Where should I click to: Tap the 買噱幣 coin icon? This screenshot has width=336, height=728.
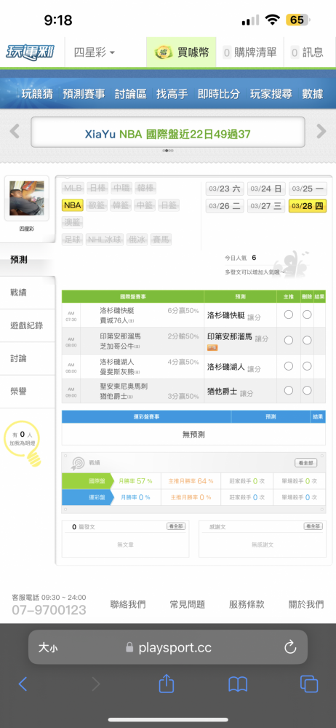(164, 52)
